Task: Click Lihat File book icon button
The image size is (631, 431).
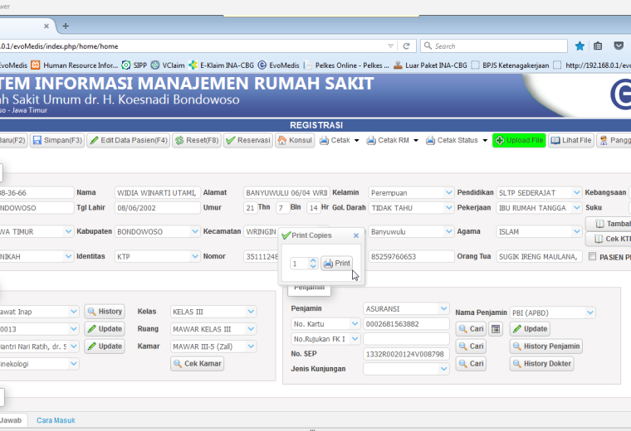Action: click(x=570, y=140)
